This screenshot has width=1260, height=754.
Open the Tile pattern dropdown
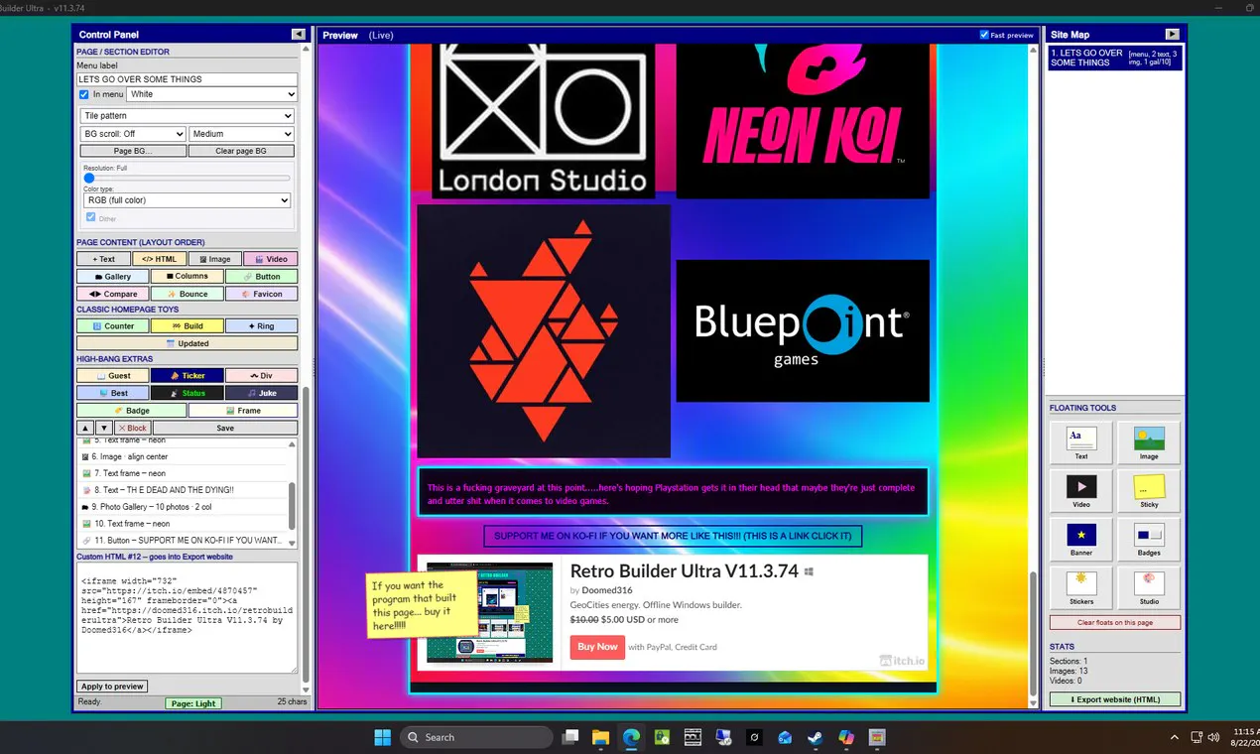pos(188,116)
